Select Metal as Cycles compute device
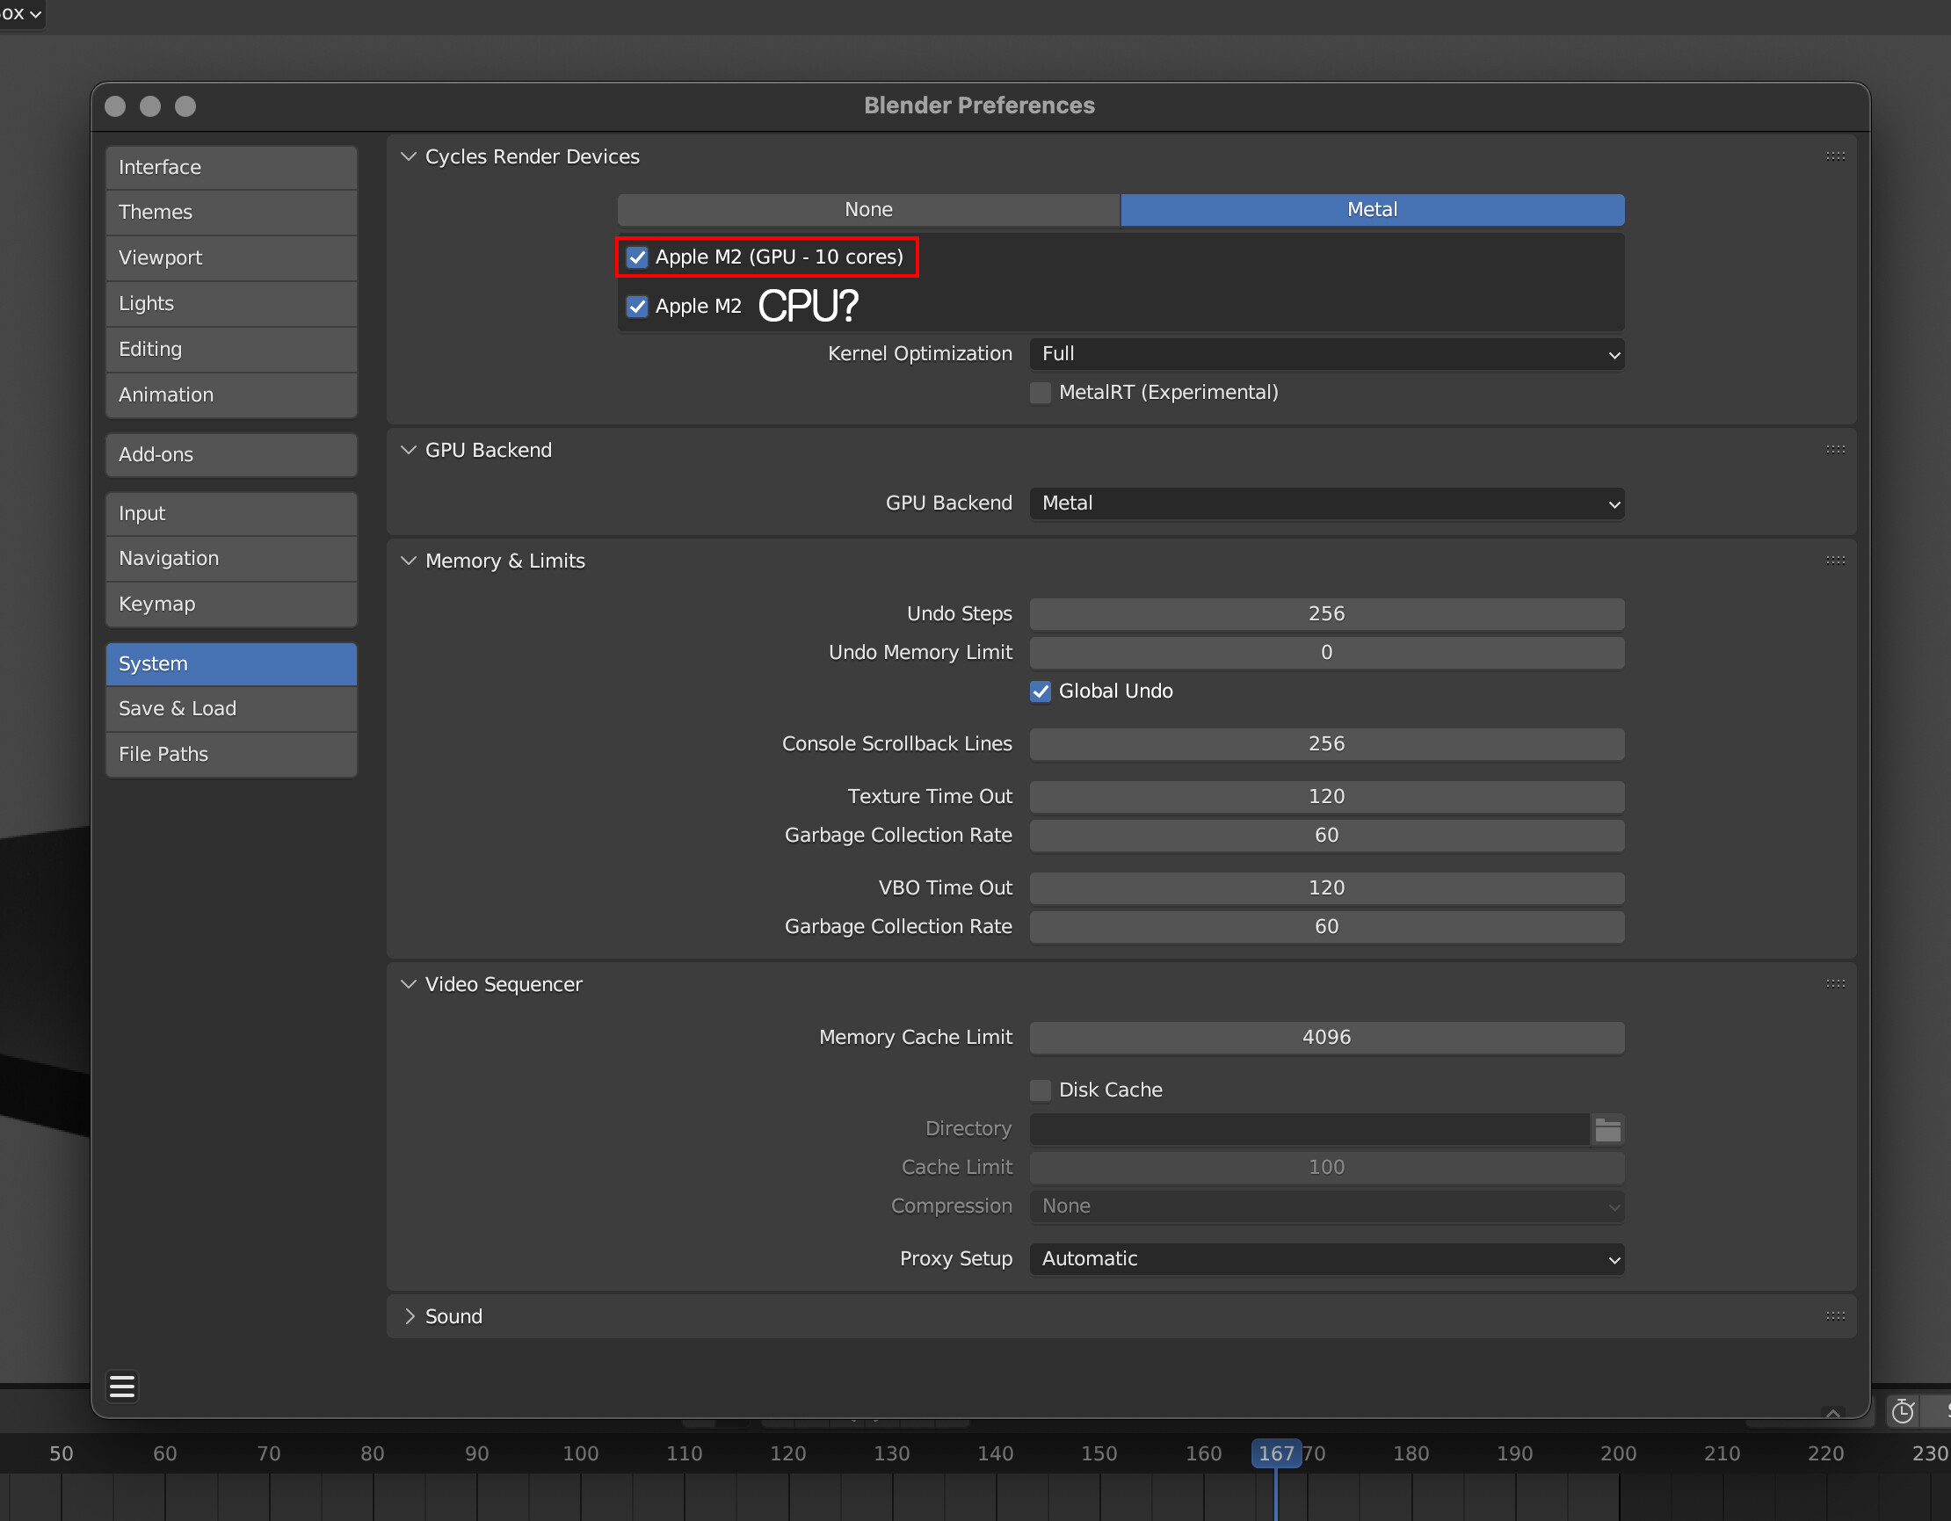The image size is (1951, 1521). (1372, 210)
